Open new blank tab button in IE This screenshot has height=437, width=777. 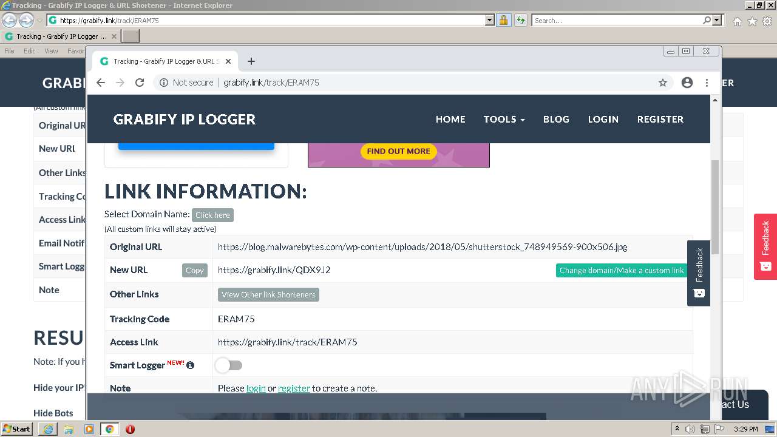pyautogui.click(x=131, y=36)
